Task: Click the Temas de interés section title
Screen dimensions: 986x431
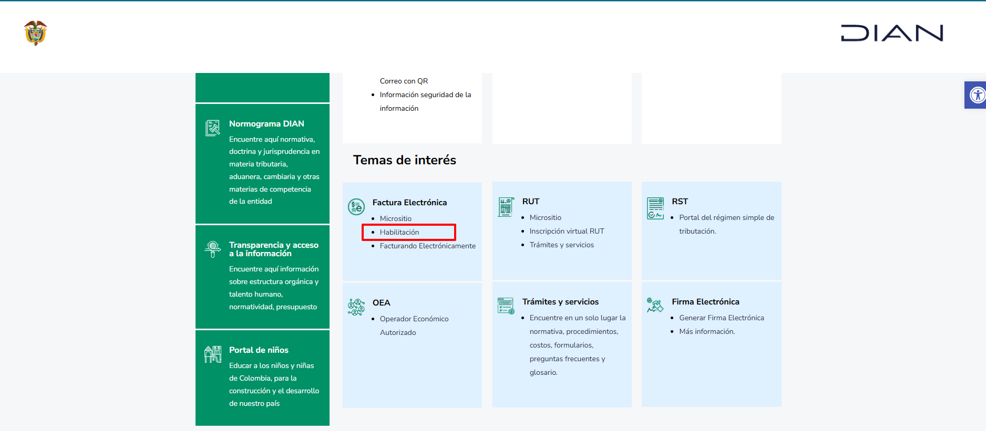Action: 405,160
